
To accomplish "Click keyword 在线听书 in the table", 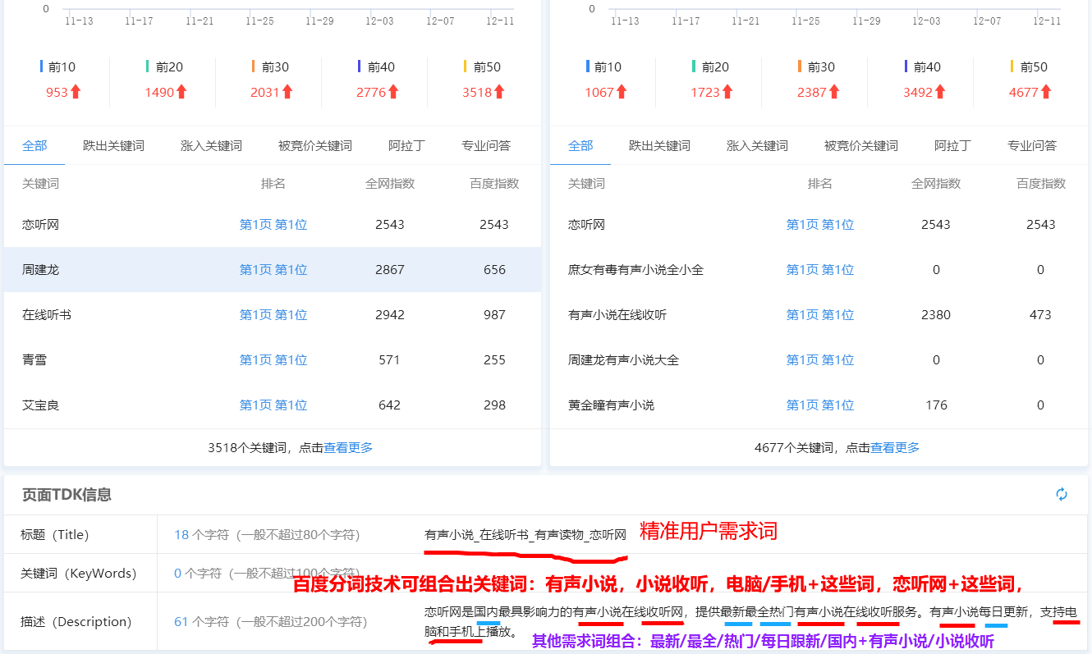I will (x=47, y=315).
